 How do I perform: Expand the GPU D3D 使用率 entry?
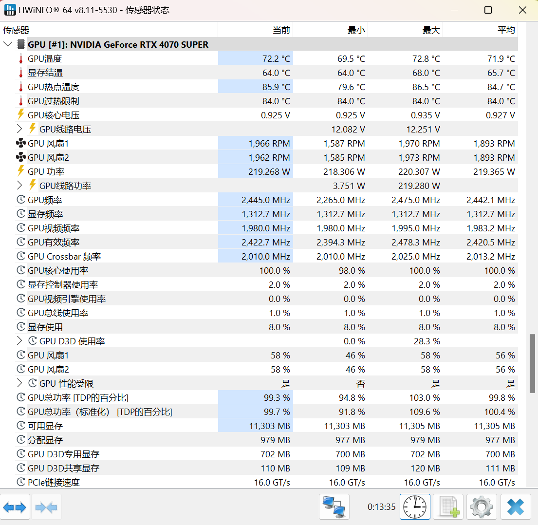tap(19, 341)
